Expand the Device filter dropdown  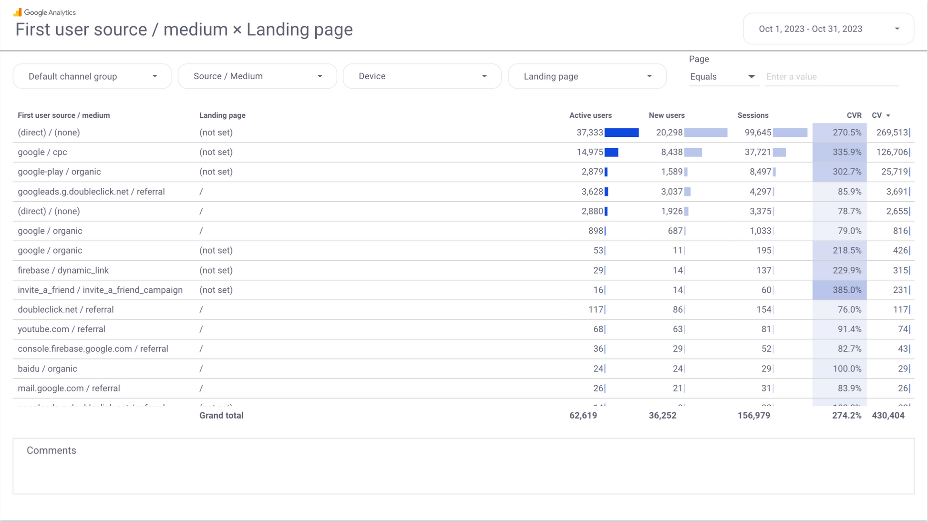click(x=422, y=76)
